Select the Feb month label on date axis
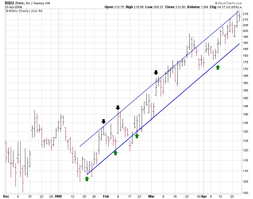The height and width of the screenshot is (199, 253). [x=106, y=196]
